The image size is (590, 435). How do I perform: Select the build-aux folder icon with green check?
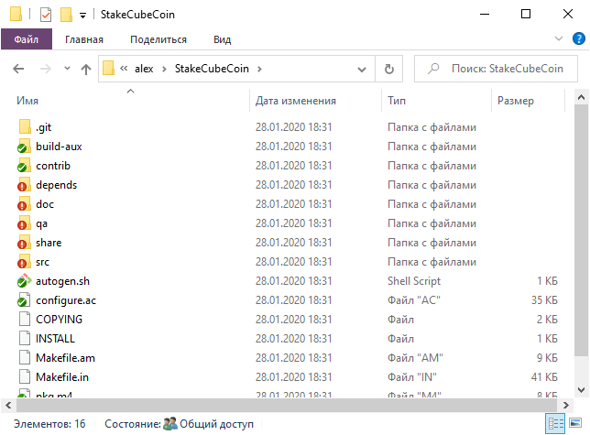click(x=24, y=147)
